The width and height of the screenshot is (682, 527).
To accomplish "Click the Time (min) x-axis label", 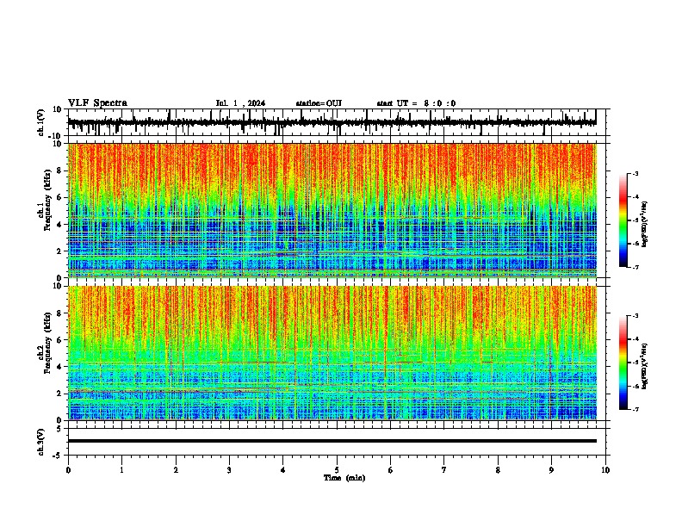I will [344, 478].
